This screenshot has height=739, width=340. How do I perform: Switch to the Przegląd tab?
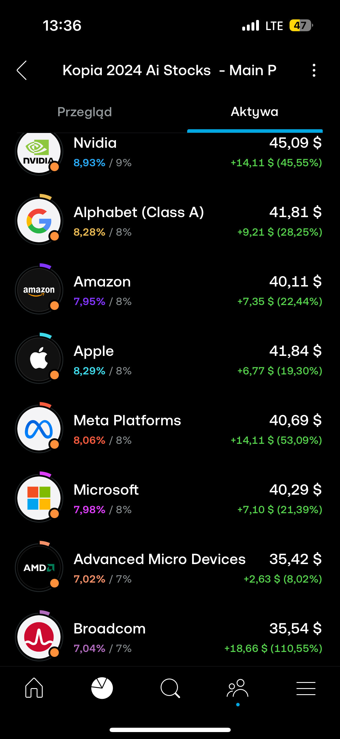(84, 112)
